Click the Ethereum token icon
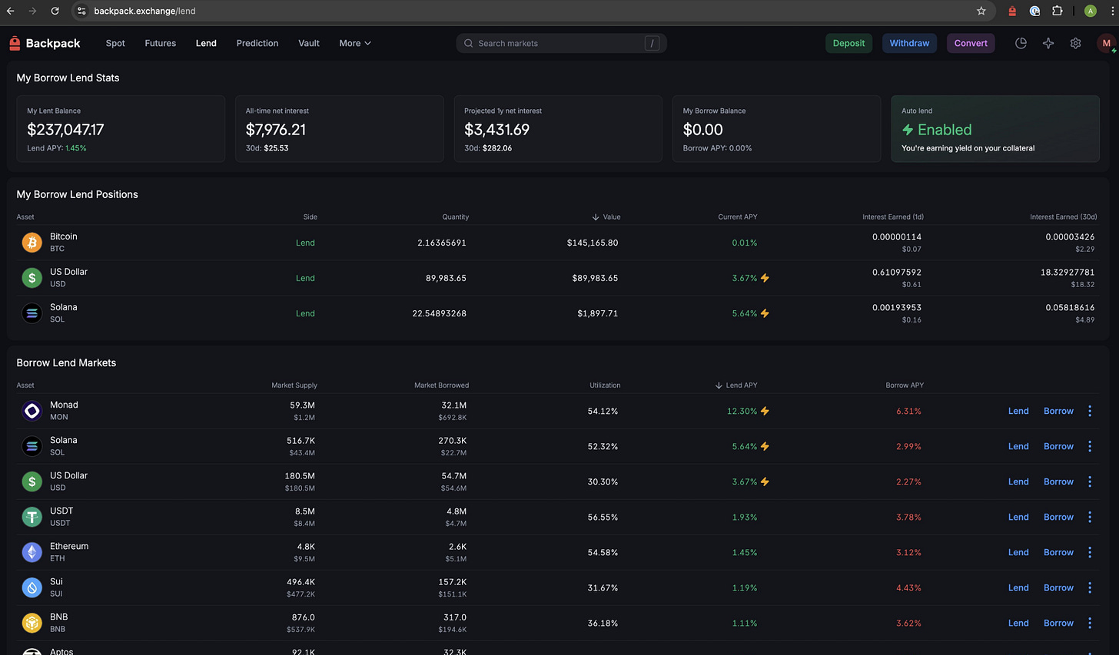The height and width of the screenshot is (655, 1119). (32, 552)
